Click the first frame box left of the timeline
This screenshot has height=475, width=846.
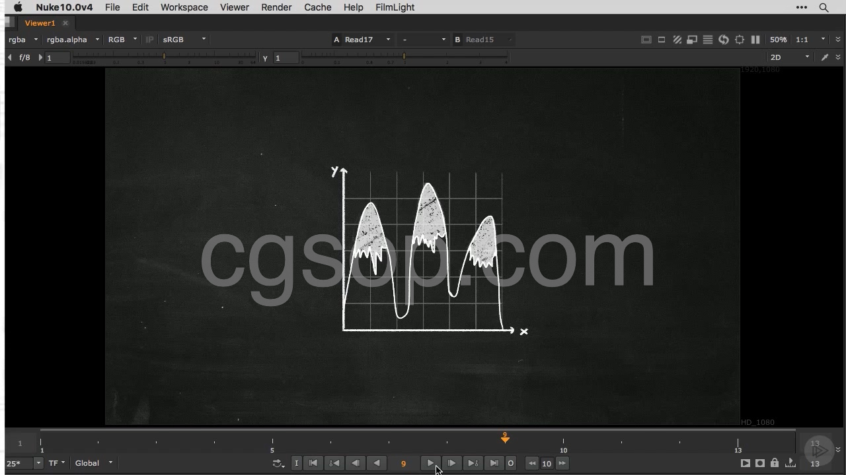(x=20, y=443)
